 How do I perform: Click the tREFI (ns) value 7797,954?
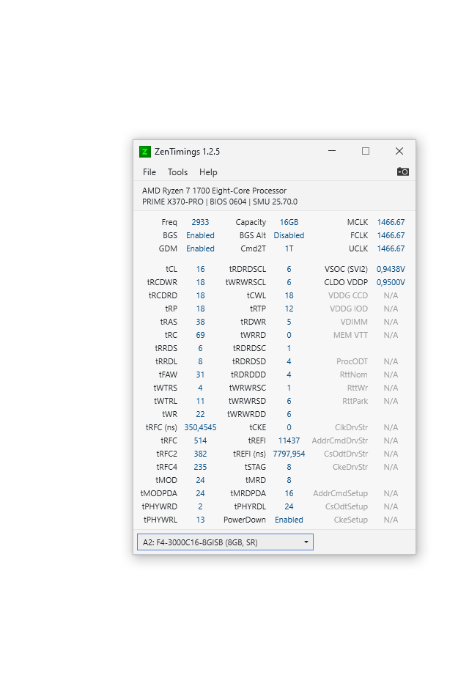(x=289, y=454)
